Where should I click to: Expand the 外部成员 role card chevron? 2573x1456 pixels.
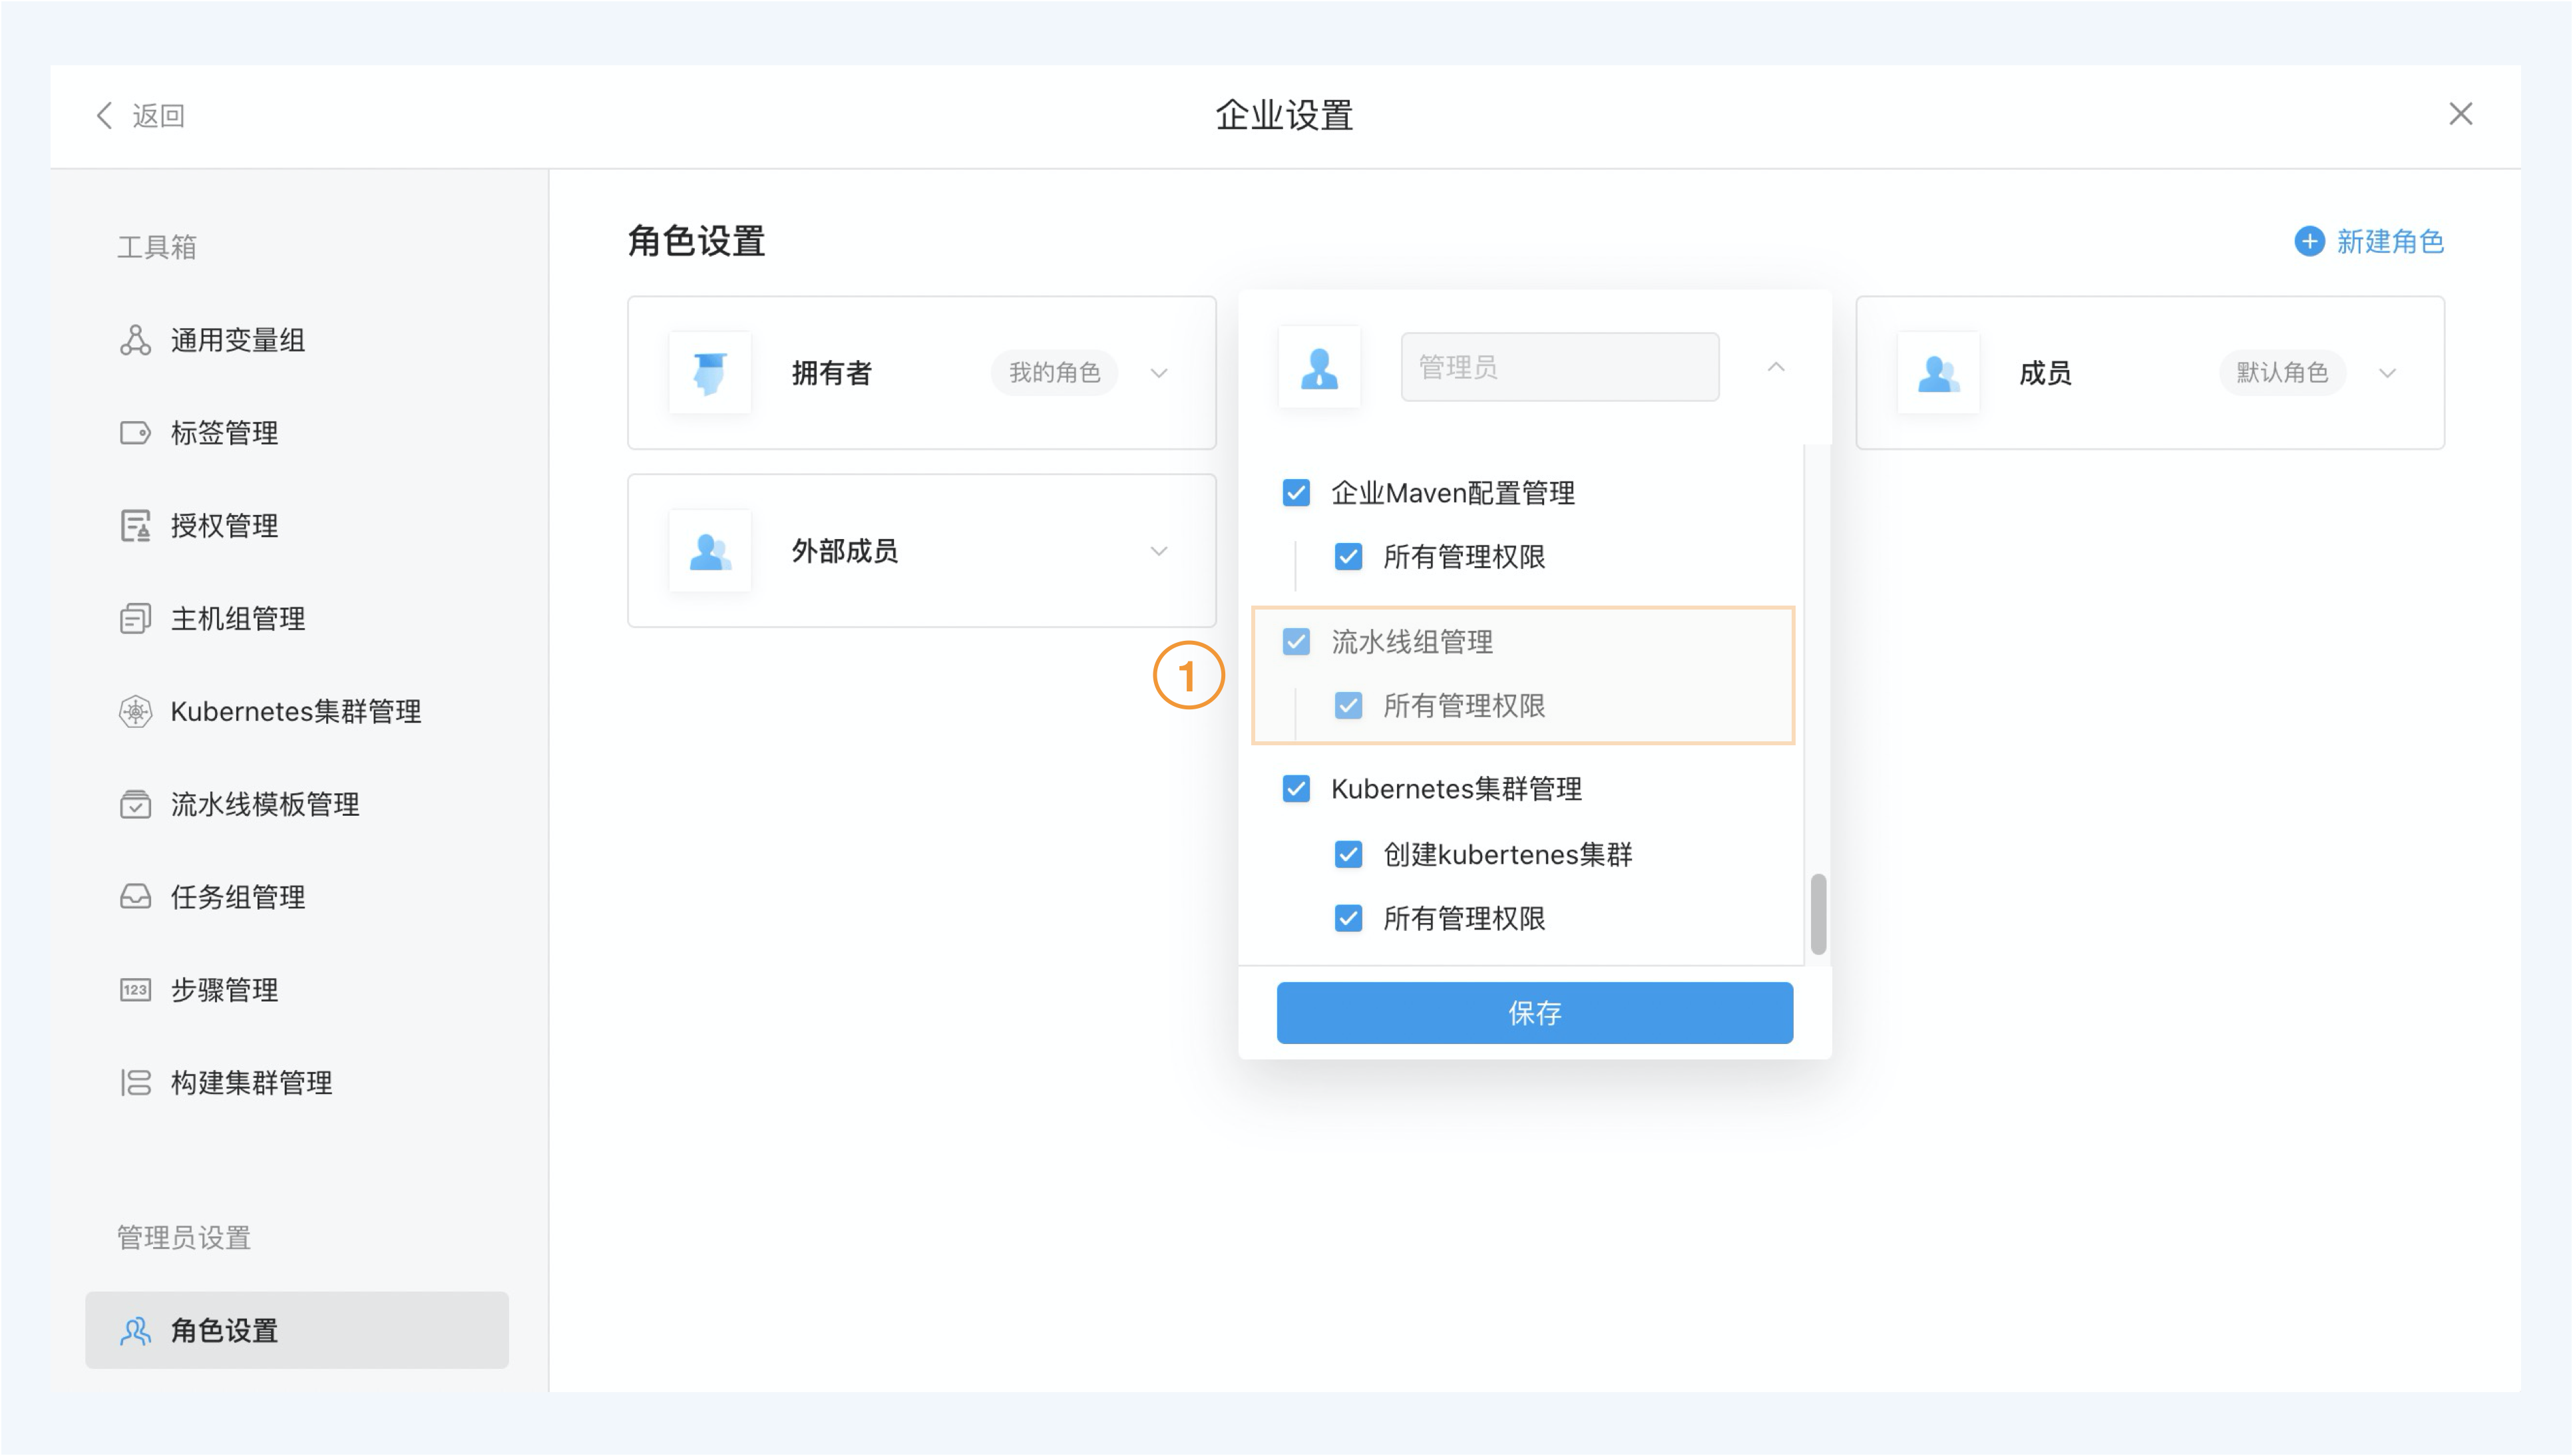pos(1159,551)
